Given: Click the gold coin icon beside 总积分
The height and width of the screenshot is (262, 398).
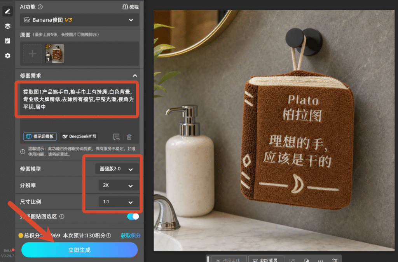Looking at the screenshot, I should [21, 235].
